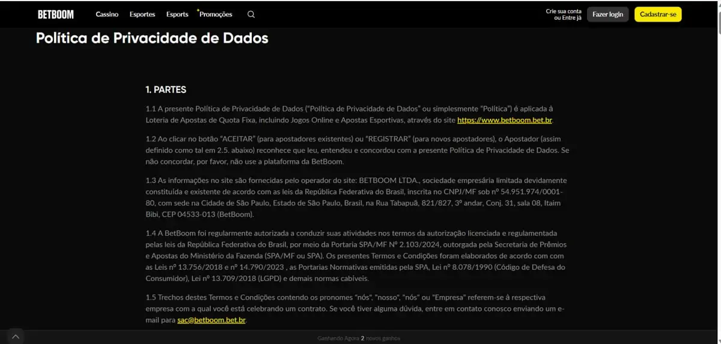
Task: Click paragraph starting '1.2 Ao clicar no botão'
Action: point(357,150)
